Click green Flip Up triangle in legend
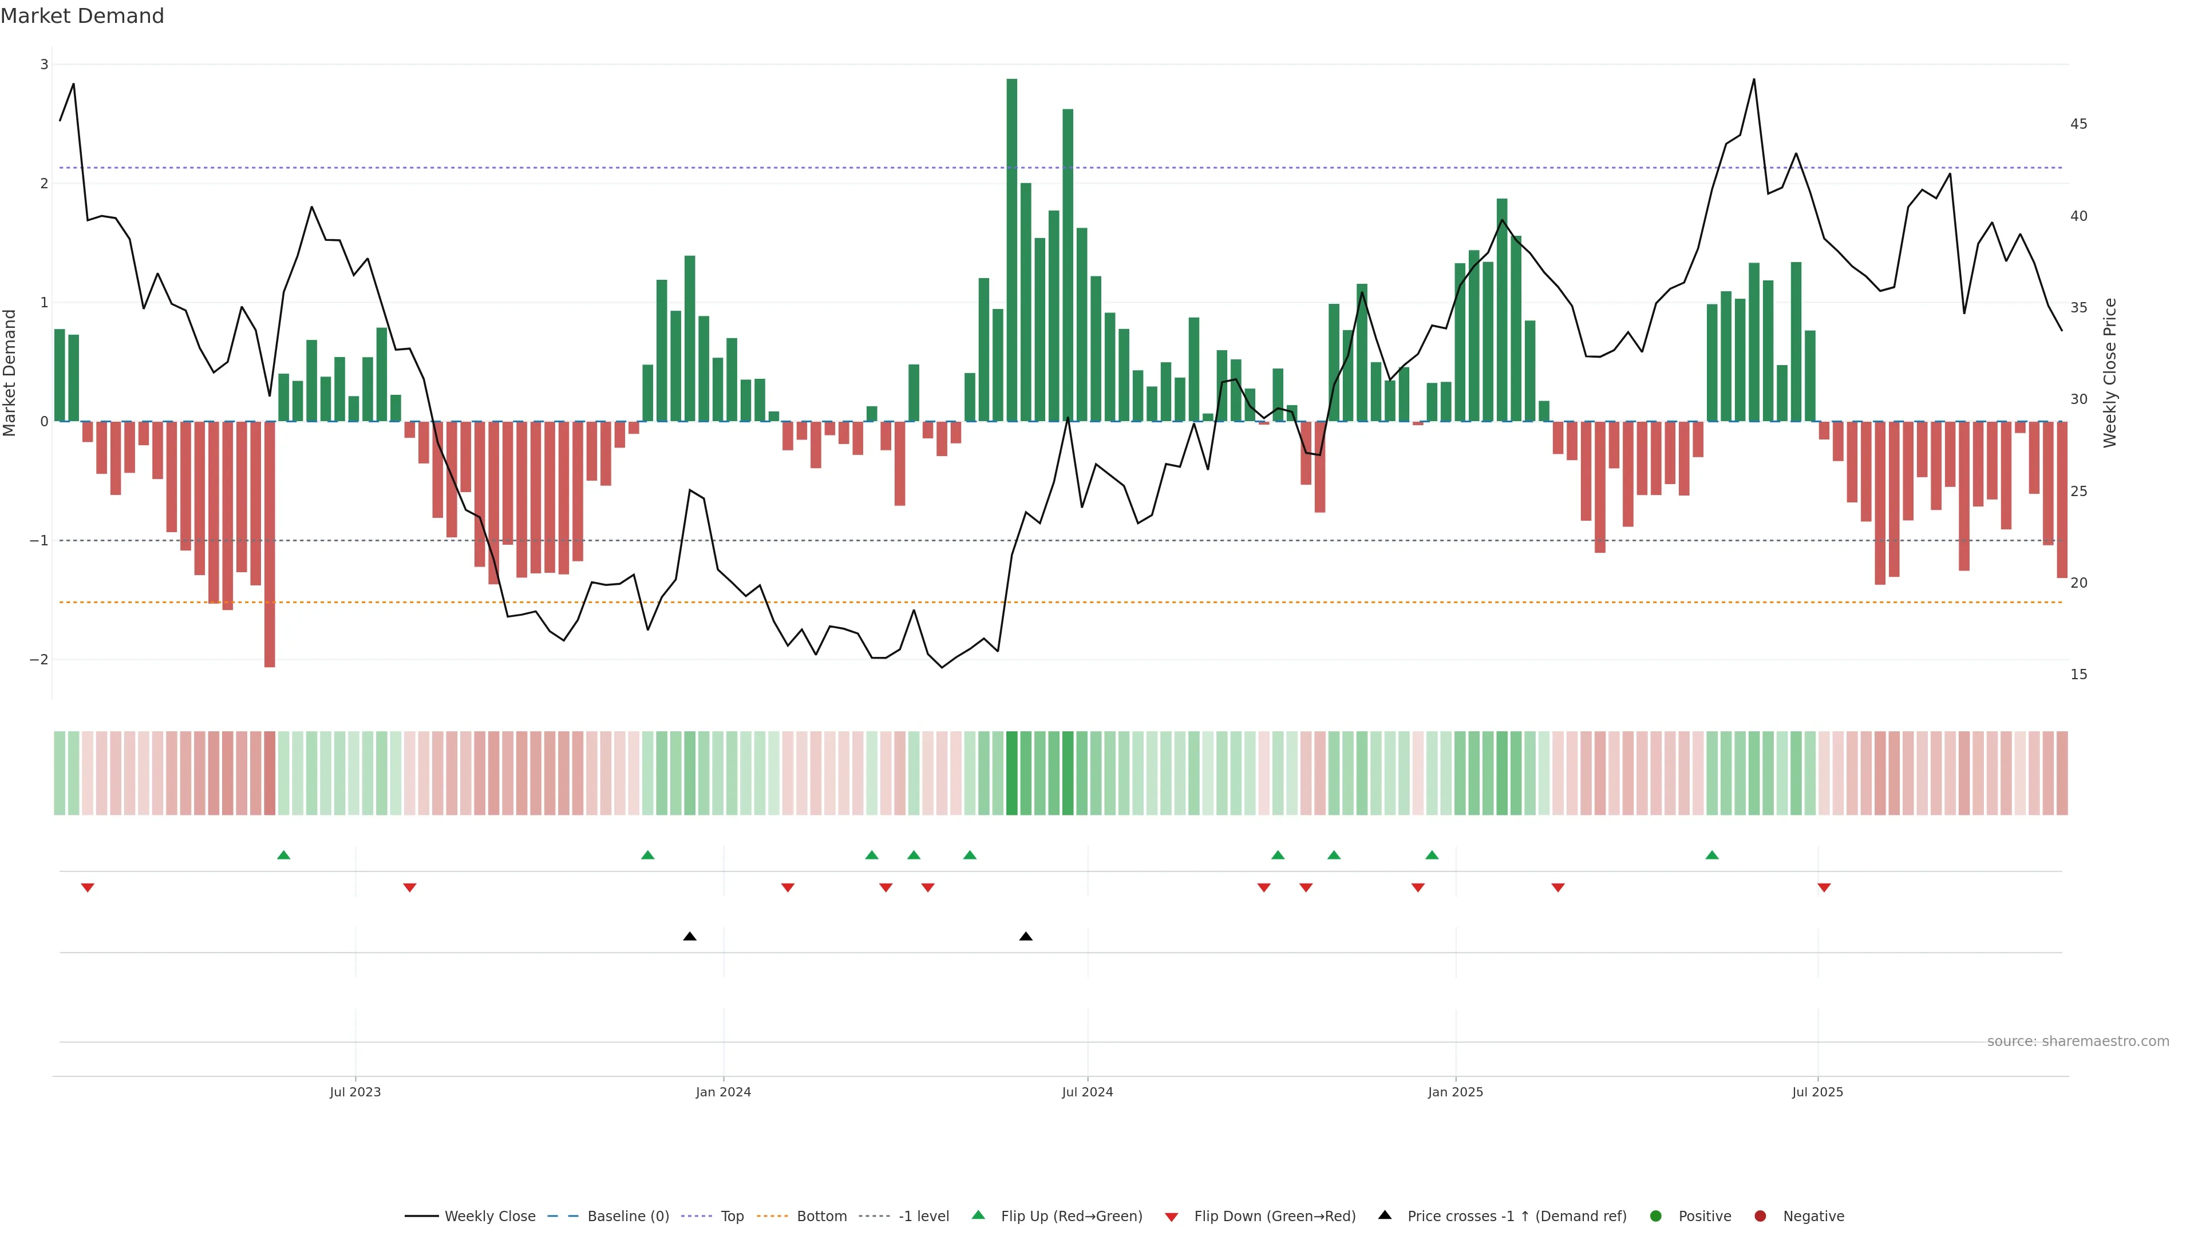2198x1236 pixels. click(x=979, y=1215)
